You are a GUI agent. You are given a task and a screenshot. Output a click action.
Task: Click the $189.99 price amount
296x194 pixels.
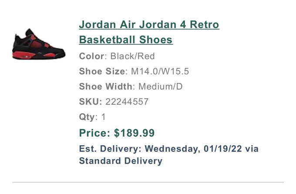(135, 133)
